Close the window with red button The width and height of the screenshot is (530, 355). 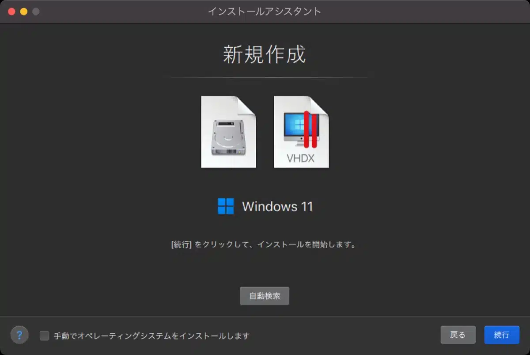click(11, 11)
